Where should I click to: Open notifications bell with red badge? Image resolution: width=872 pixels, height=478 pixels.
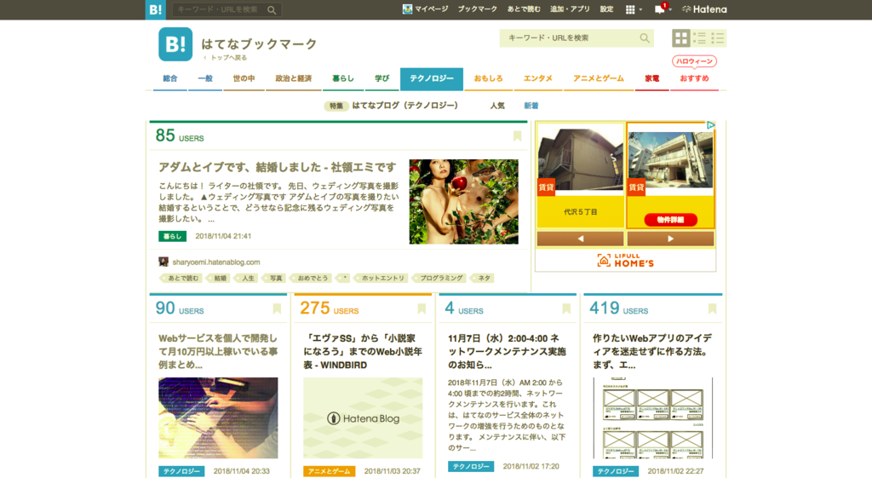(x=660, y=9)
